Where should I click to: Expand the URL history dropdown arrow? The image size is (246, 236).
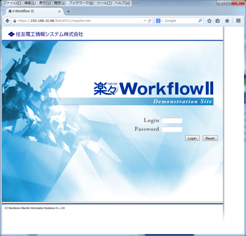145,21
